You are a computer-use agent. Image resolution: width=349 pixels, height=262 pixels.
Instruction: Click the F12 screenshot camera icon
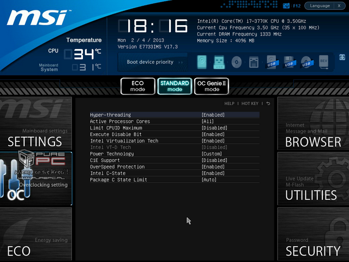pyautogui.click(x=286, y=6)
